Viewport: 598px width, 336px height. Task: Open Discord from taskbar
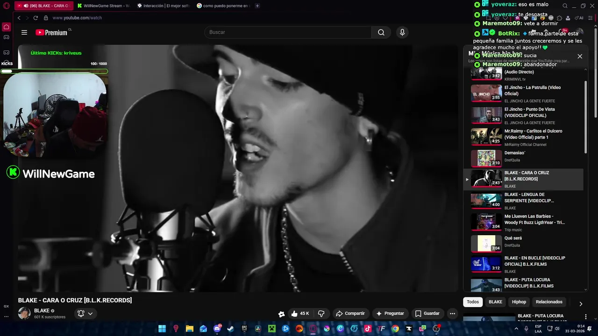(217, 329)
